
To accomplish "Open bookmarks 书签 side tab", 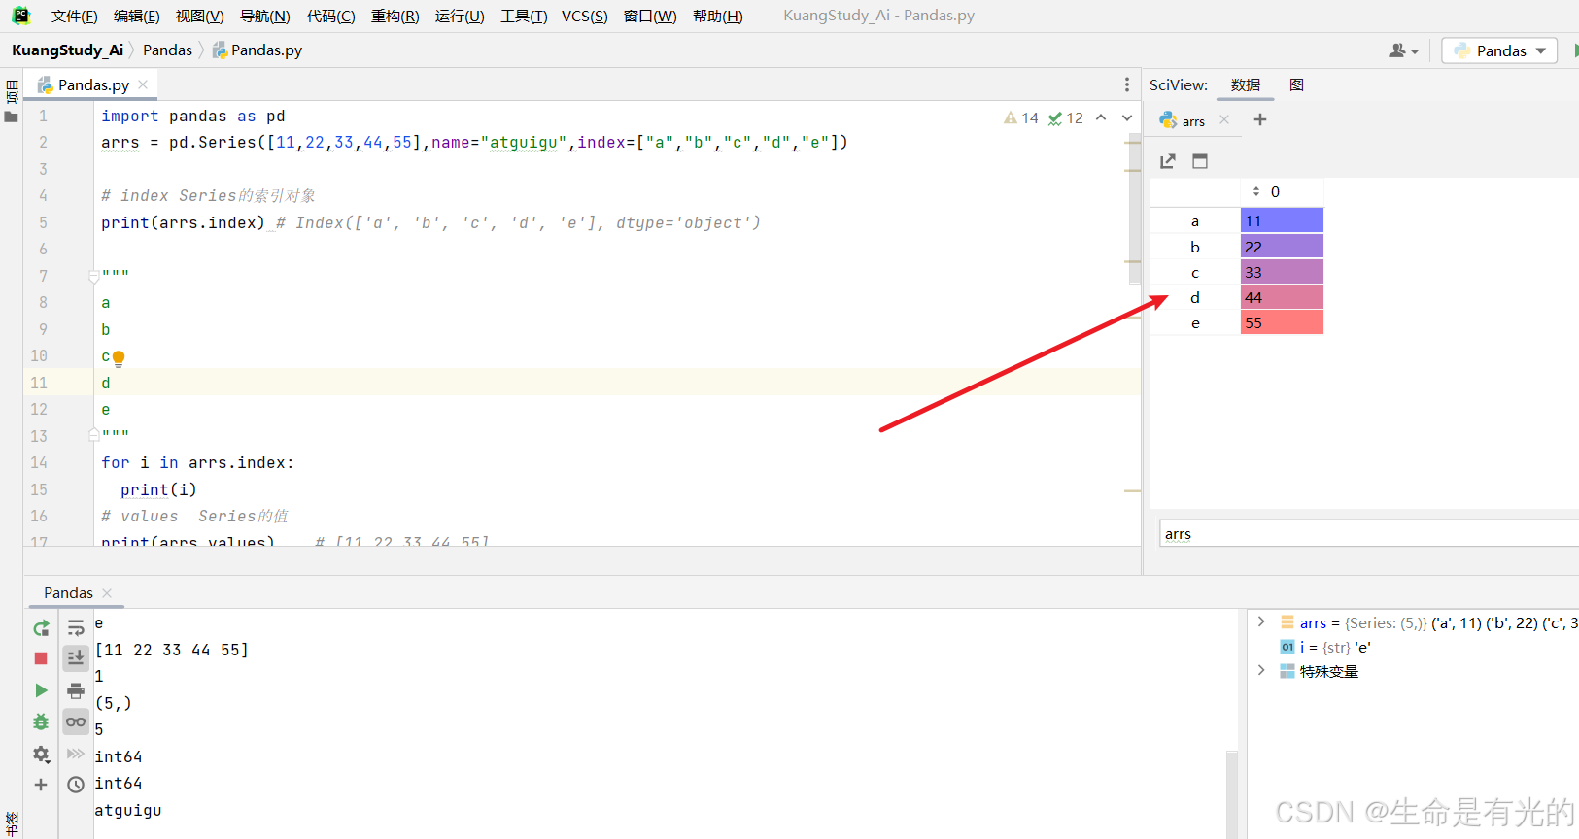I will (x=12, y=823).
